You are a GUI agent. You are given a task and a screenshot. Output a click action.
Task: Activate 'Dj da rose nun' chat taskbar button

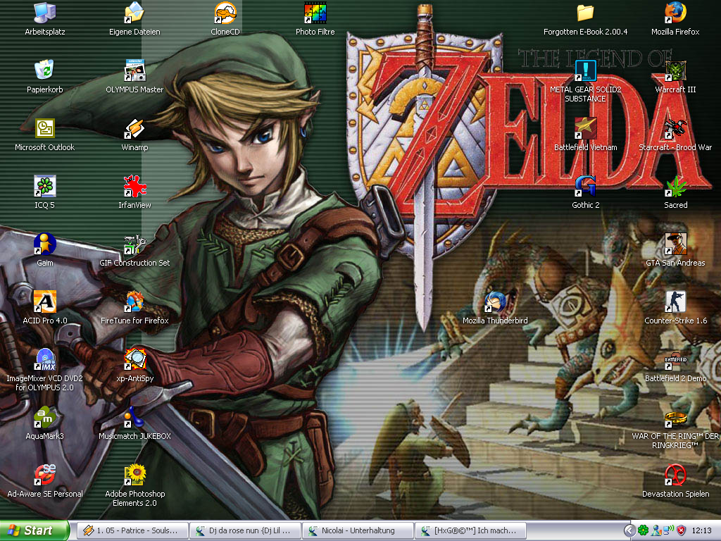[x=245, y=530]
